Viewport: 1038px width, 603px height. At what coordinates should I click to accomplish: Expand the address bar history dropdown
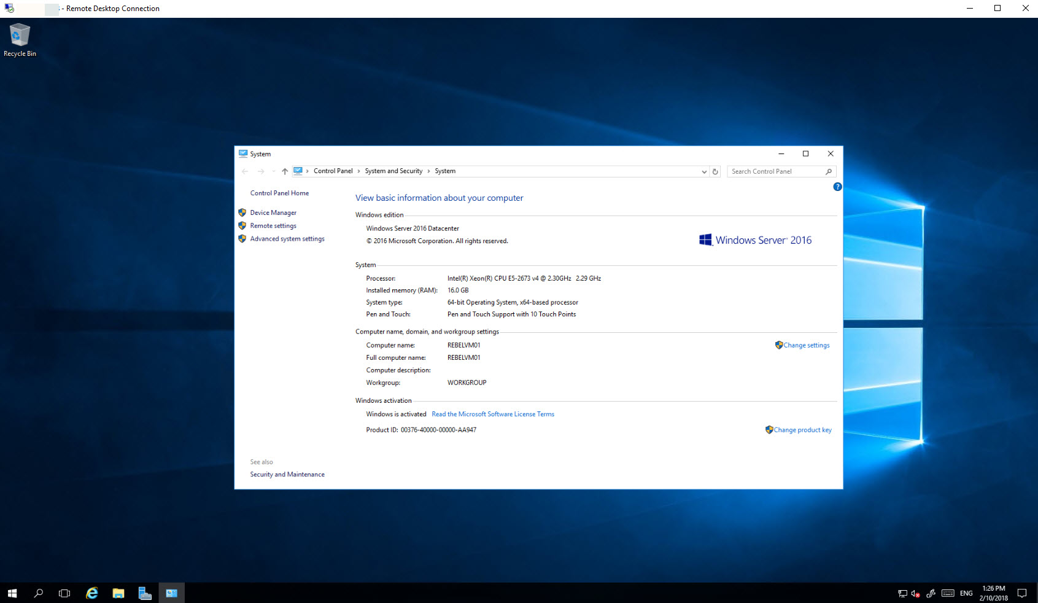click(x=704, y=172)
